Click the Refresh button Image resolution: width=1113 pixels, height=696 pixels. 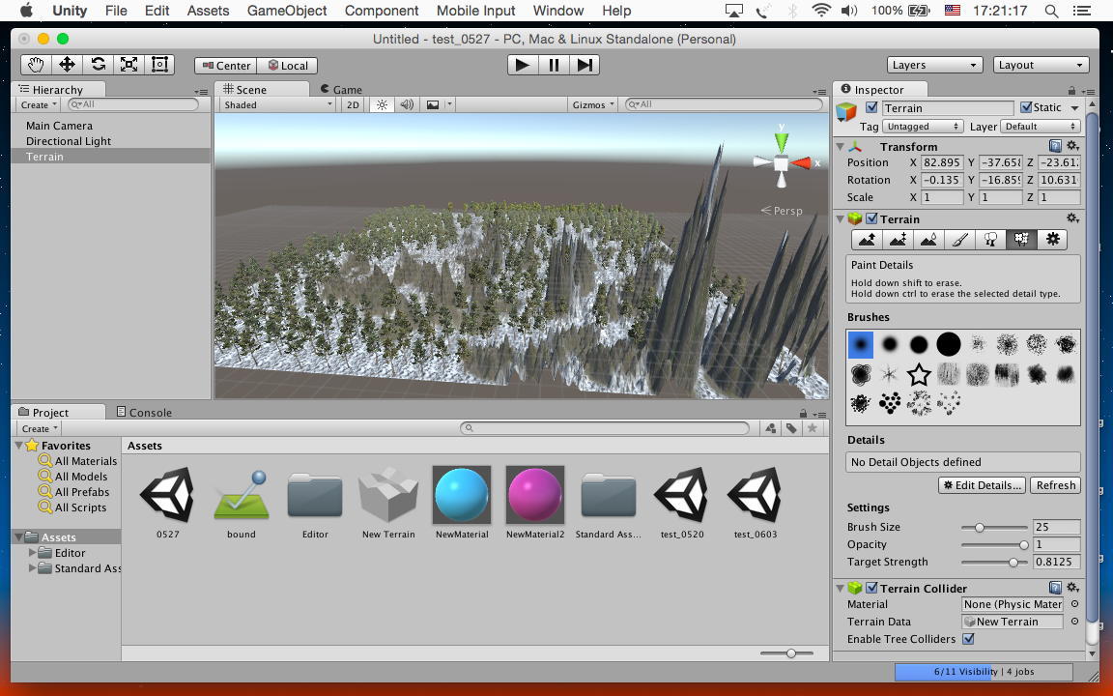[1055, 485]
